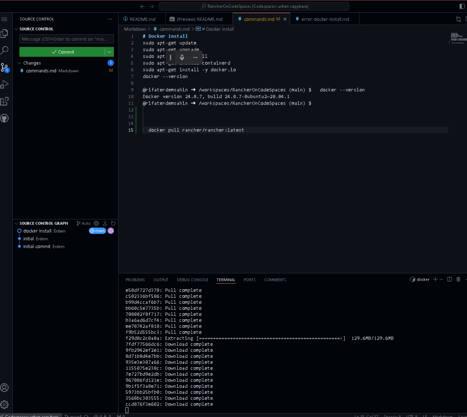Click the docker terminal icon label
This screenshot has width=467, height=417.
[x=420, y=279]
